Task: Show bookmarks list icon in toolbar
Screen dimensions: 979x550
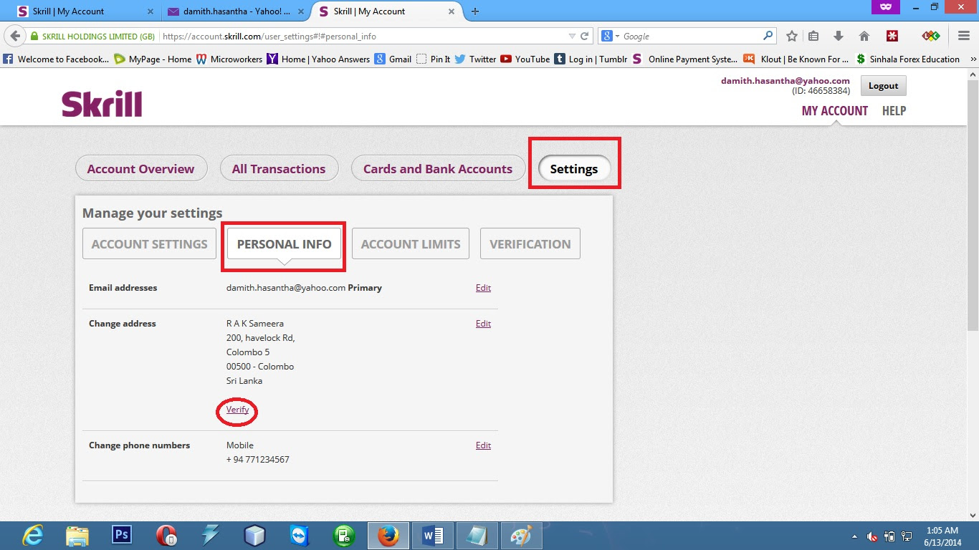Action: (x=813, y=36)
